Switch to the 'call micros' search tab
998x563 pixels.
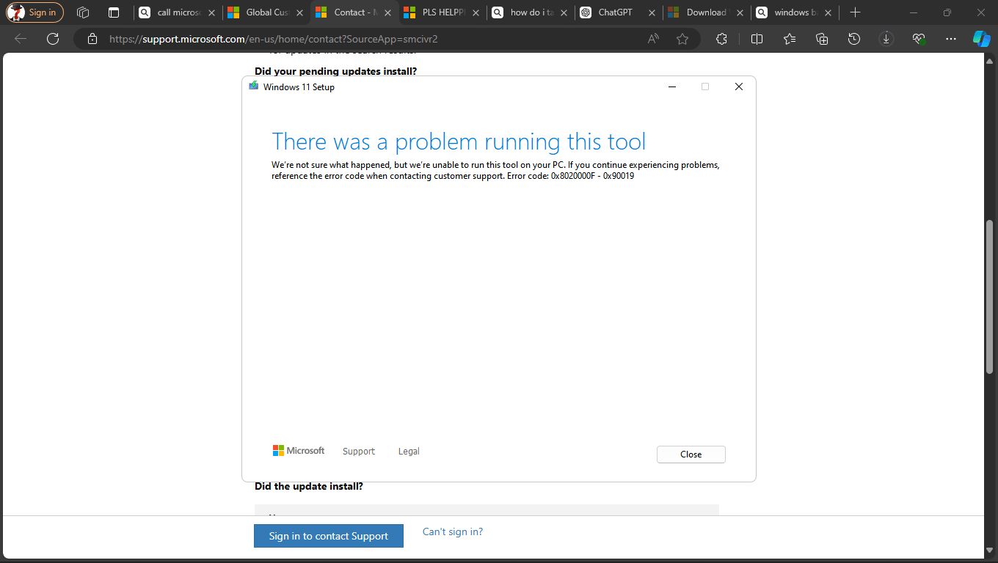click(x=178, y=12)
